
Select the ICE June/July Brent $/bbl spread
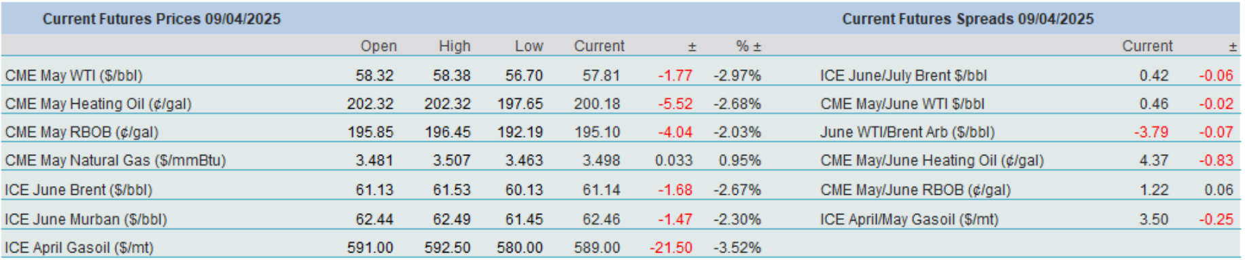(903, 75)
